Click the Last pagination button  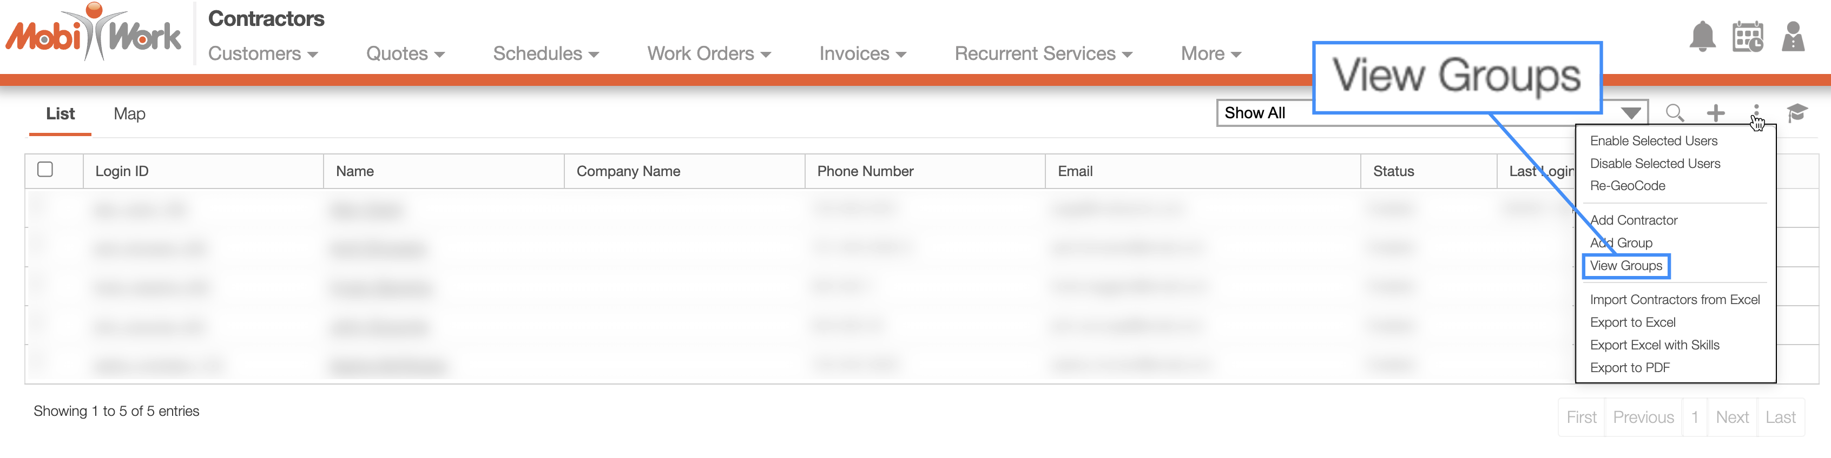tap(1780, 417)
